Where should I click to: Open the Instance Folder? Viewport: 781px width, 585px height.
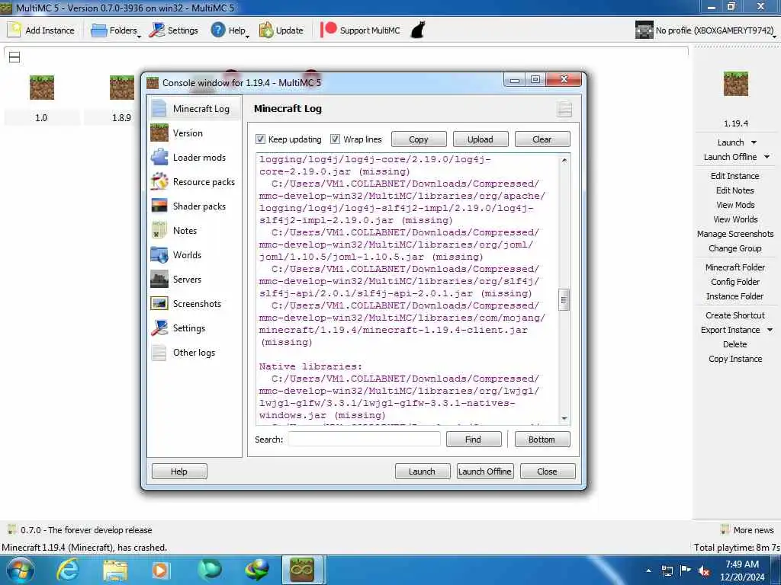tap(734, 296)
